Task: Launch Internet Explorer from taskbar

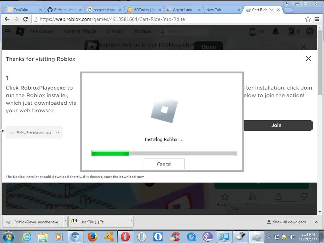Action: pyautogui.click(x=27, y=237)
